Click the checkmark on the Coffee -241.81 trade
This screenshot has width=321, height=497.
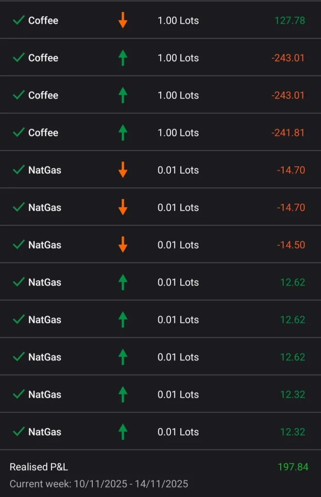(x=18, y=133)
